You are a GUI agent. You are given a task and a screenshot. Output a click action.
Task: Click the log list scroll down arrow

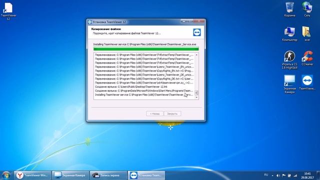tap(196, 97)
